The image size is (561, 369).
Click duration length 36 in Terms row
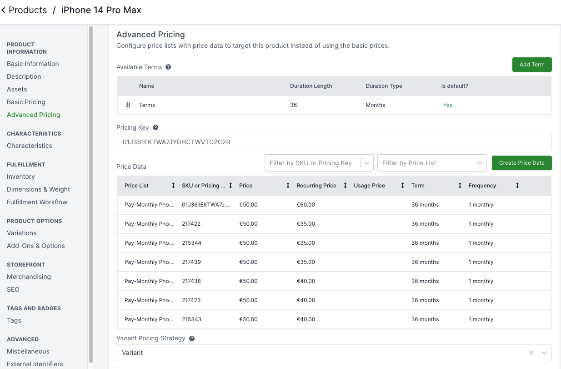click(293, 105)
